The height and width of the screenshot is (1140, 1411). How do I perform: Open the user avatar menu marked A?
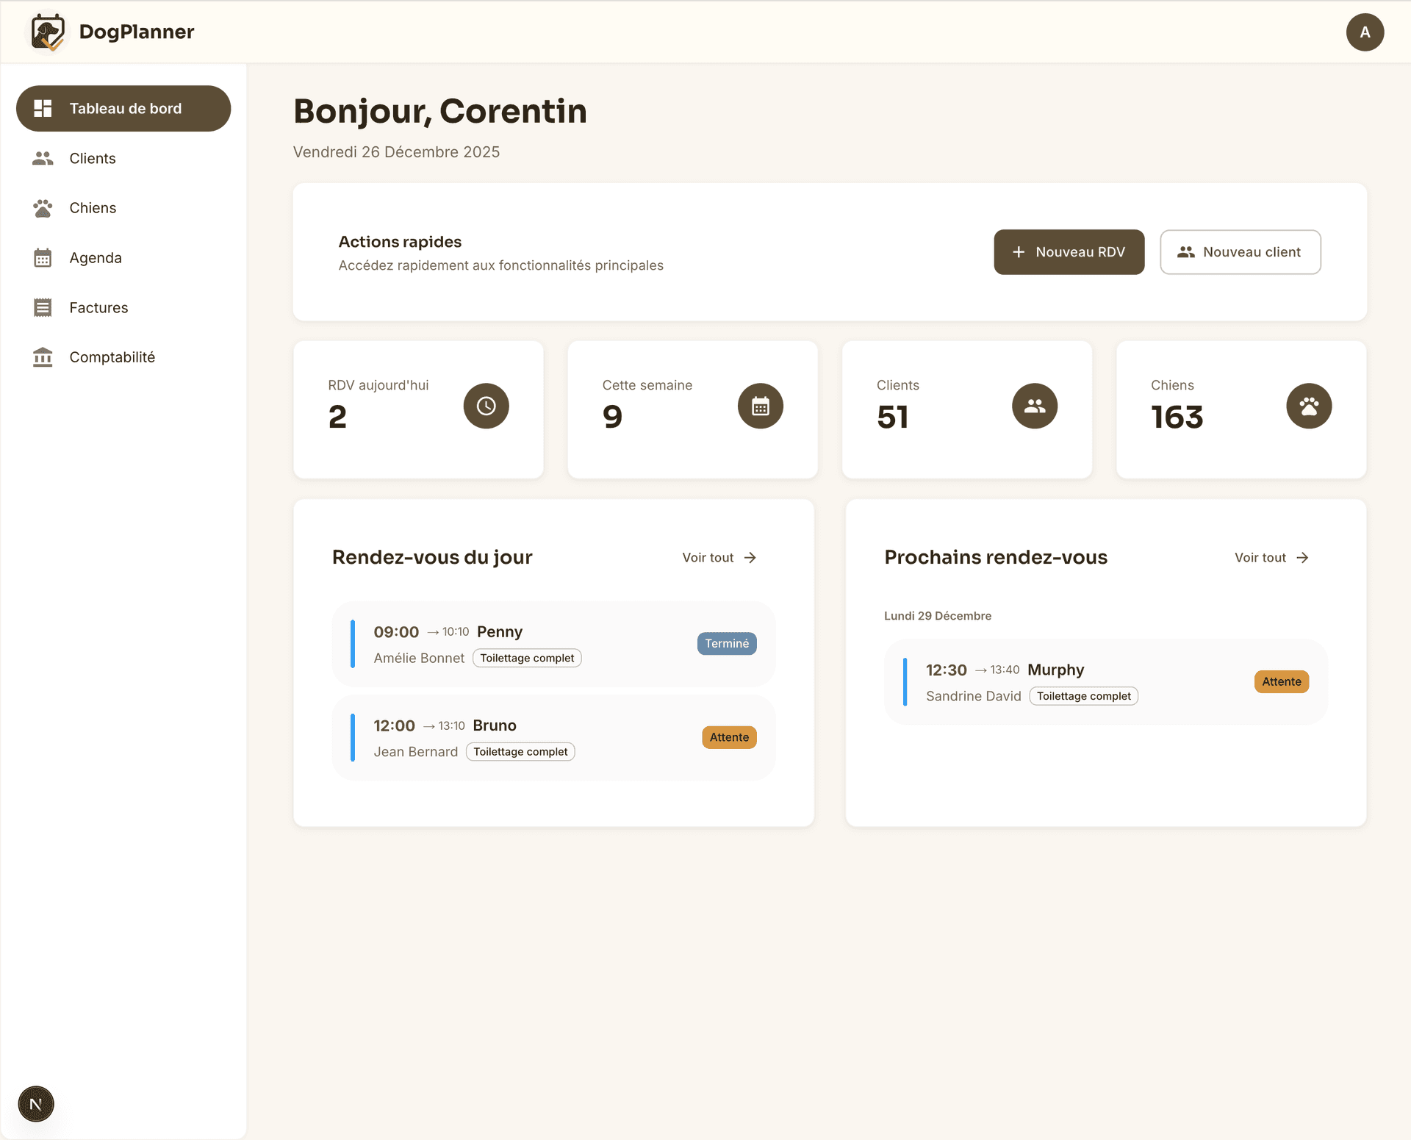tap(1364, 32)
